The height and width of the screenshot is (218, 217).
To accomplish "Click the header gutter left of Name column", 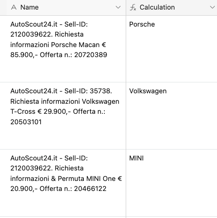I will click(x=3, y=7).
